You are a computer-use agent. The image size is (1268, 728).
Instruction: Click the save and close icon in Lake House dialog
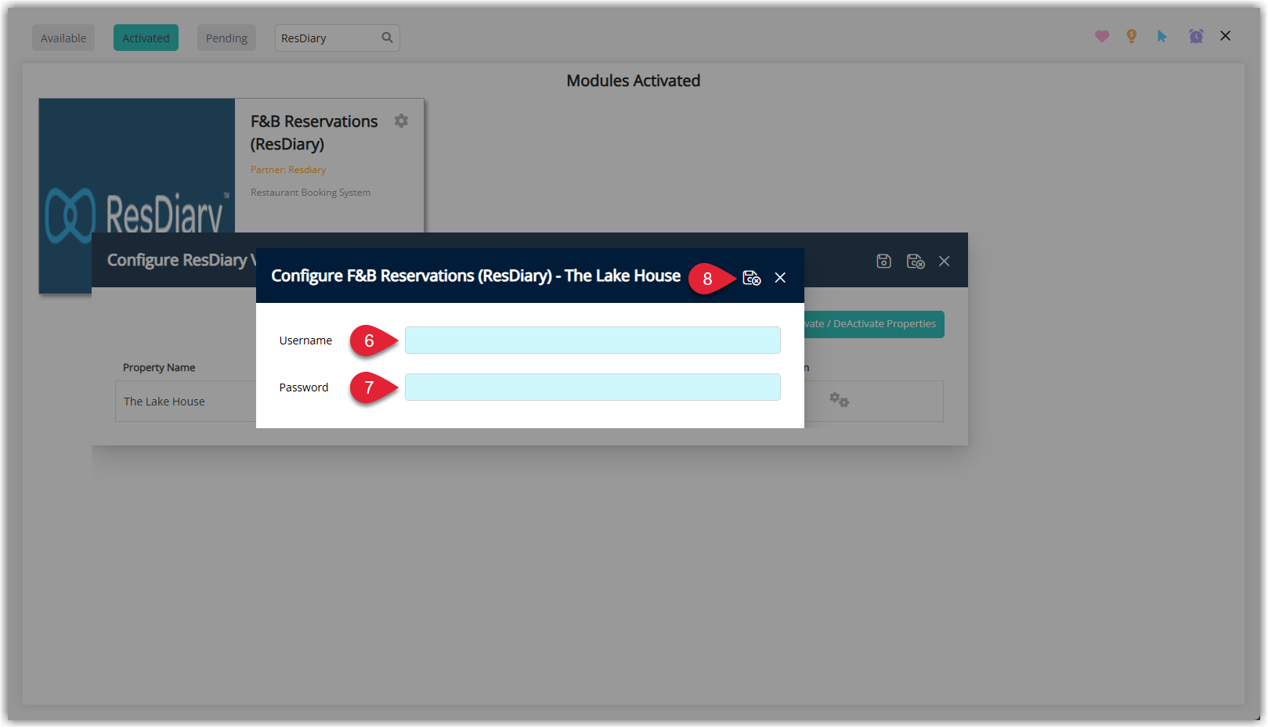pyautogui.click(x=751, y=278)
